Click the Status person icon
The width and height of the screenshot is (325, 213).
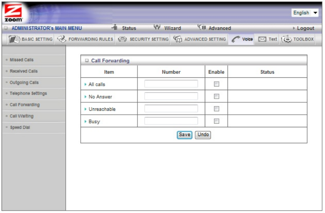point(115,27)
